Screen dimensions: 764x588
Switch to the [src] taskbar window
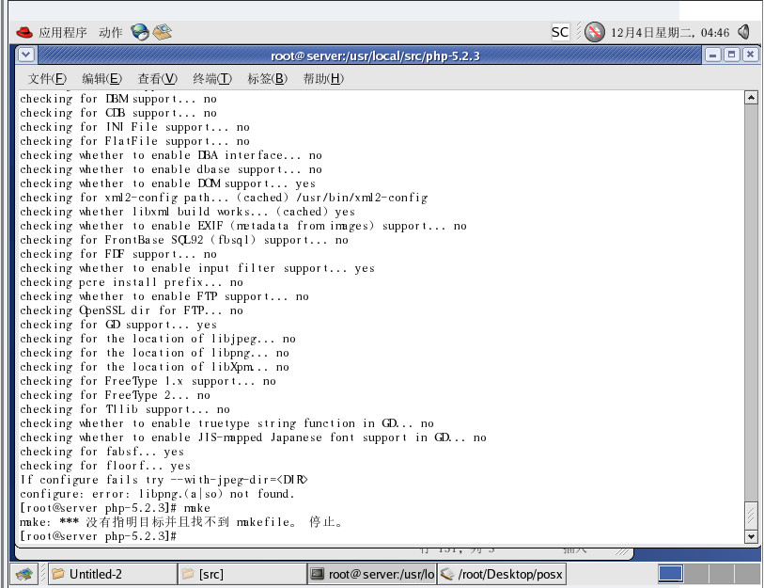(x=240, y=573)
